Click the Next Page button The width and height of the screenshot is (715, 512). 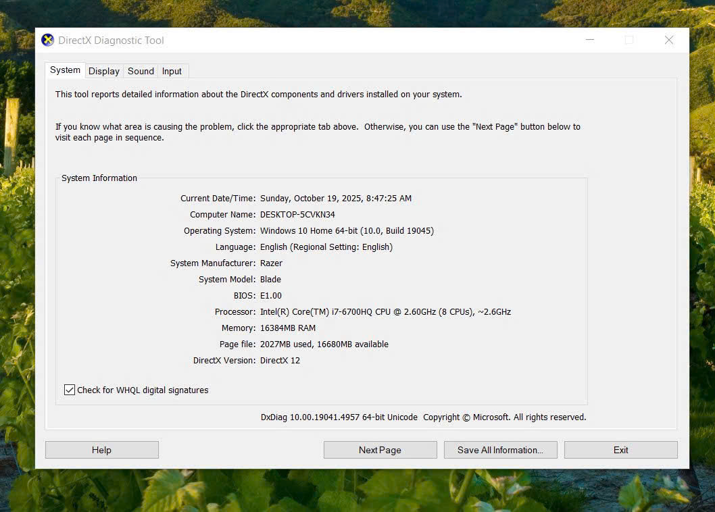click(380, 450)
